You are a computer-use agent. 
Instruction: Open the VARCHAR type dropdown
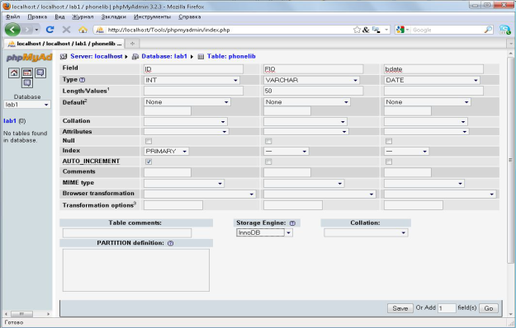click(x=311, y=80)
